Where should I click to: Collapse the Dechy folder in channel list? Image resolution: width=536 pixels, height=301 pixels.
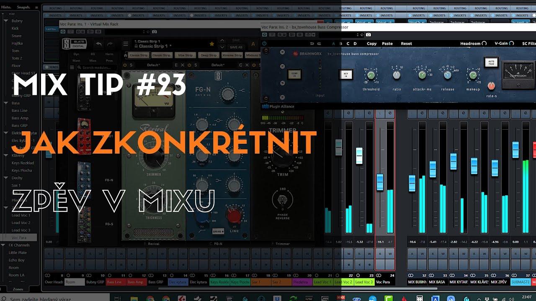click(x=6, y=178)
